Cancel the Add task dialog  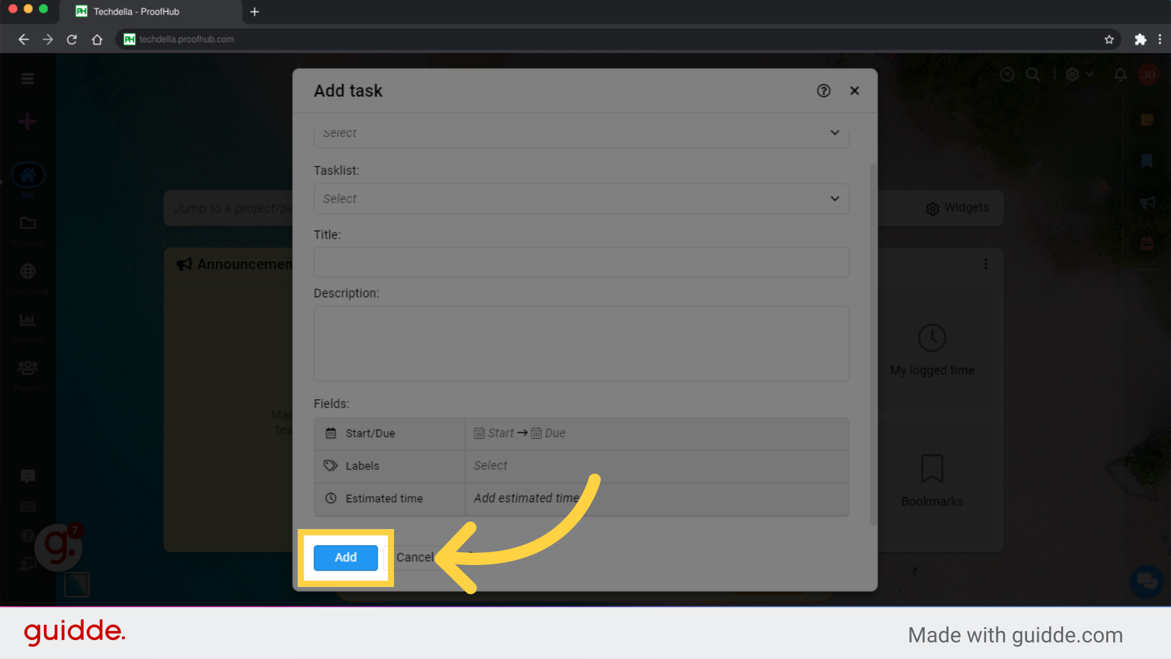coord(415,557)
